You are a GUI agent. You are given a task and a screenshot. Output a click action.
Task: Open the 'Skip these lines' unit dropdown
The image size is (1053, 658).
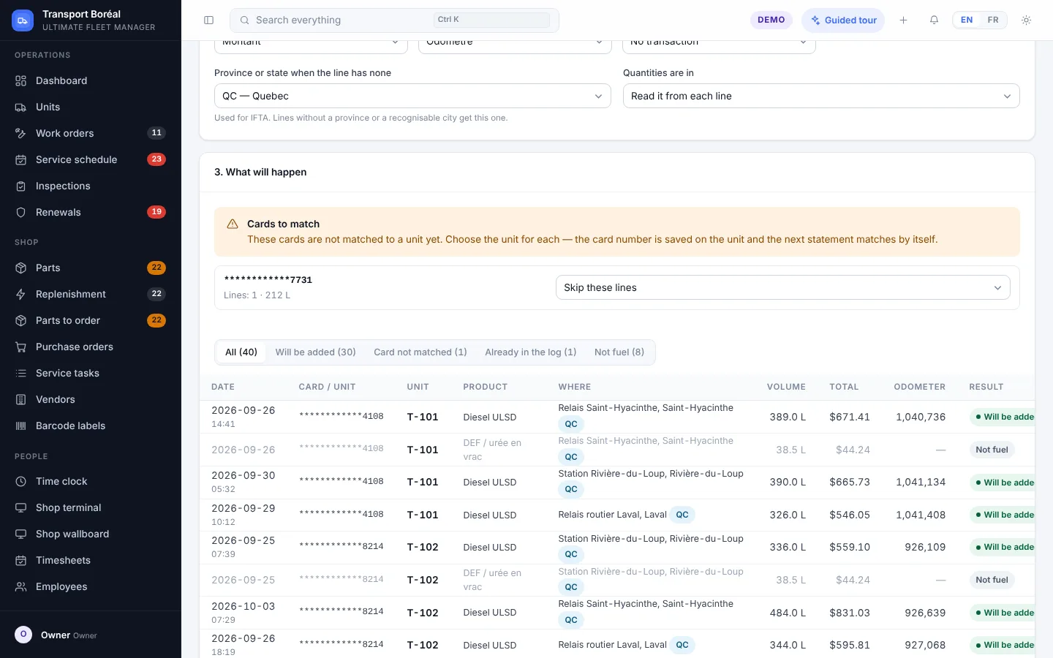[783, 287]
